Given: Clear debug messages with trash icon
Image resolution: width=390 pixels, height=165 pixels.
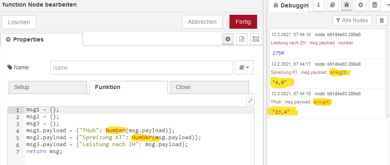Looking at the screenshot, I should click(x=382, y=21).
